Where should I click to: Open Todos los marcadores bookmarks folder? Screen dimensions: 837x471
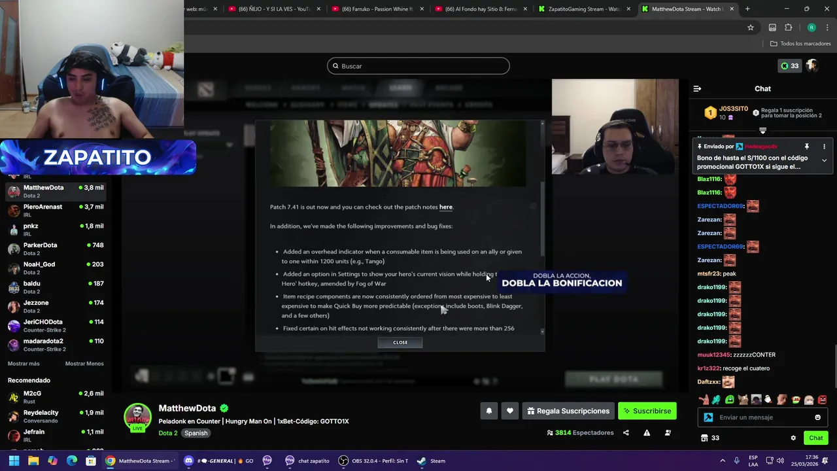[x=800, y=44]
